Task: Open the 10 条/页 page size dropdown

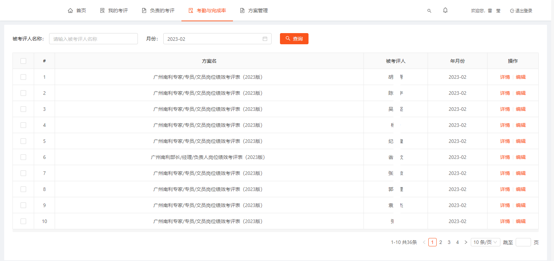Action: tap(485, 242)
